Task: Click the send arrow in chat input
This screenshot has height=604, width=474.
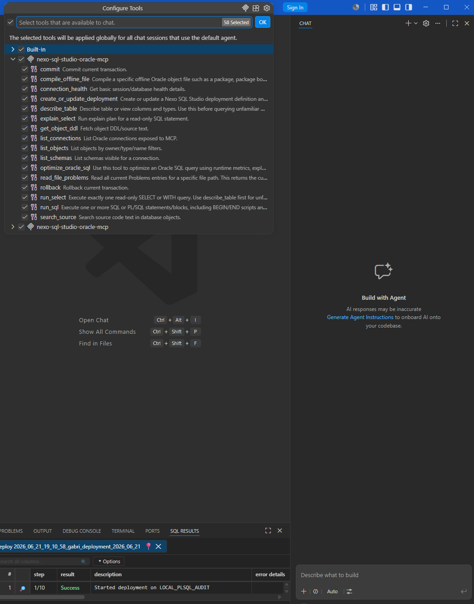Action: pyautogui.click(x=464, y=591)
